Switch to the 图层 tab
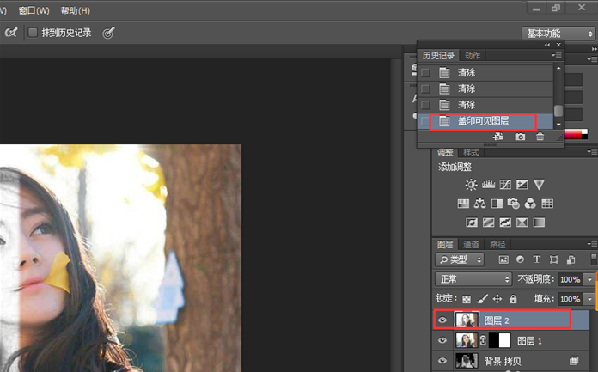This screenshot has height=372, width=598. click(x=445, y=245)
